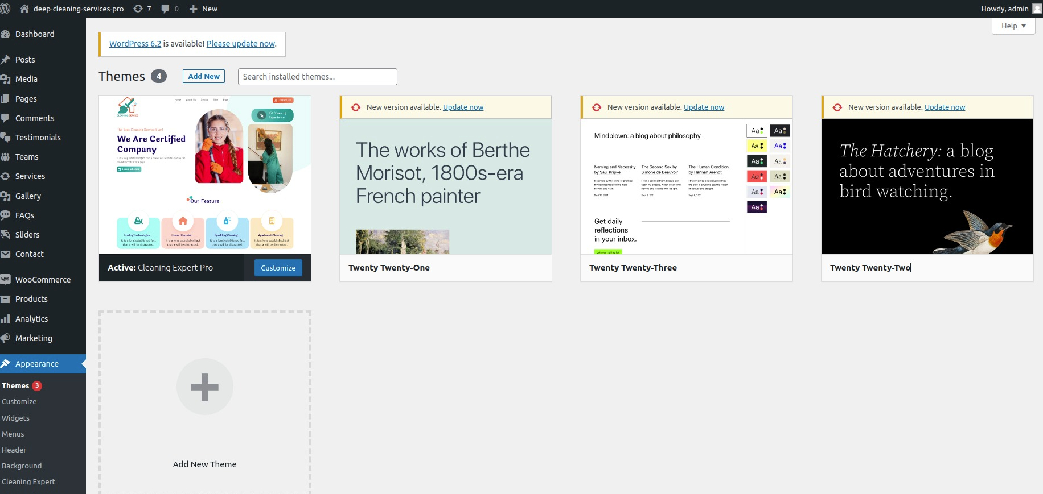The height and width of the screenshot is (494, 1043).
Task: Click the FAQs speech icon
Action: point(5,215)
